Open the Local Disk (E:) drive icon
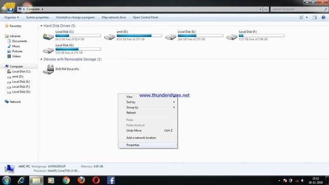Screen dimensions: 329x185 coord(171,37)
